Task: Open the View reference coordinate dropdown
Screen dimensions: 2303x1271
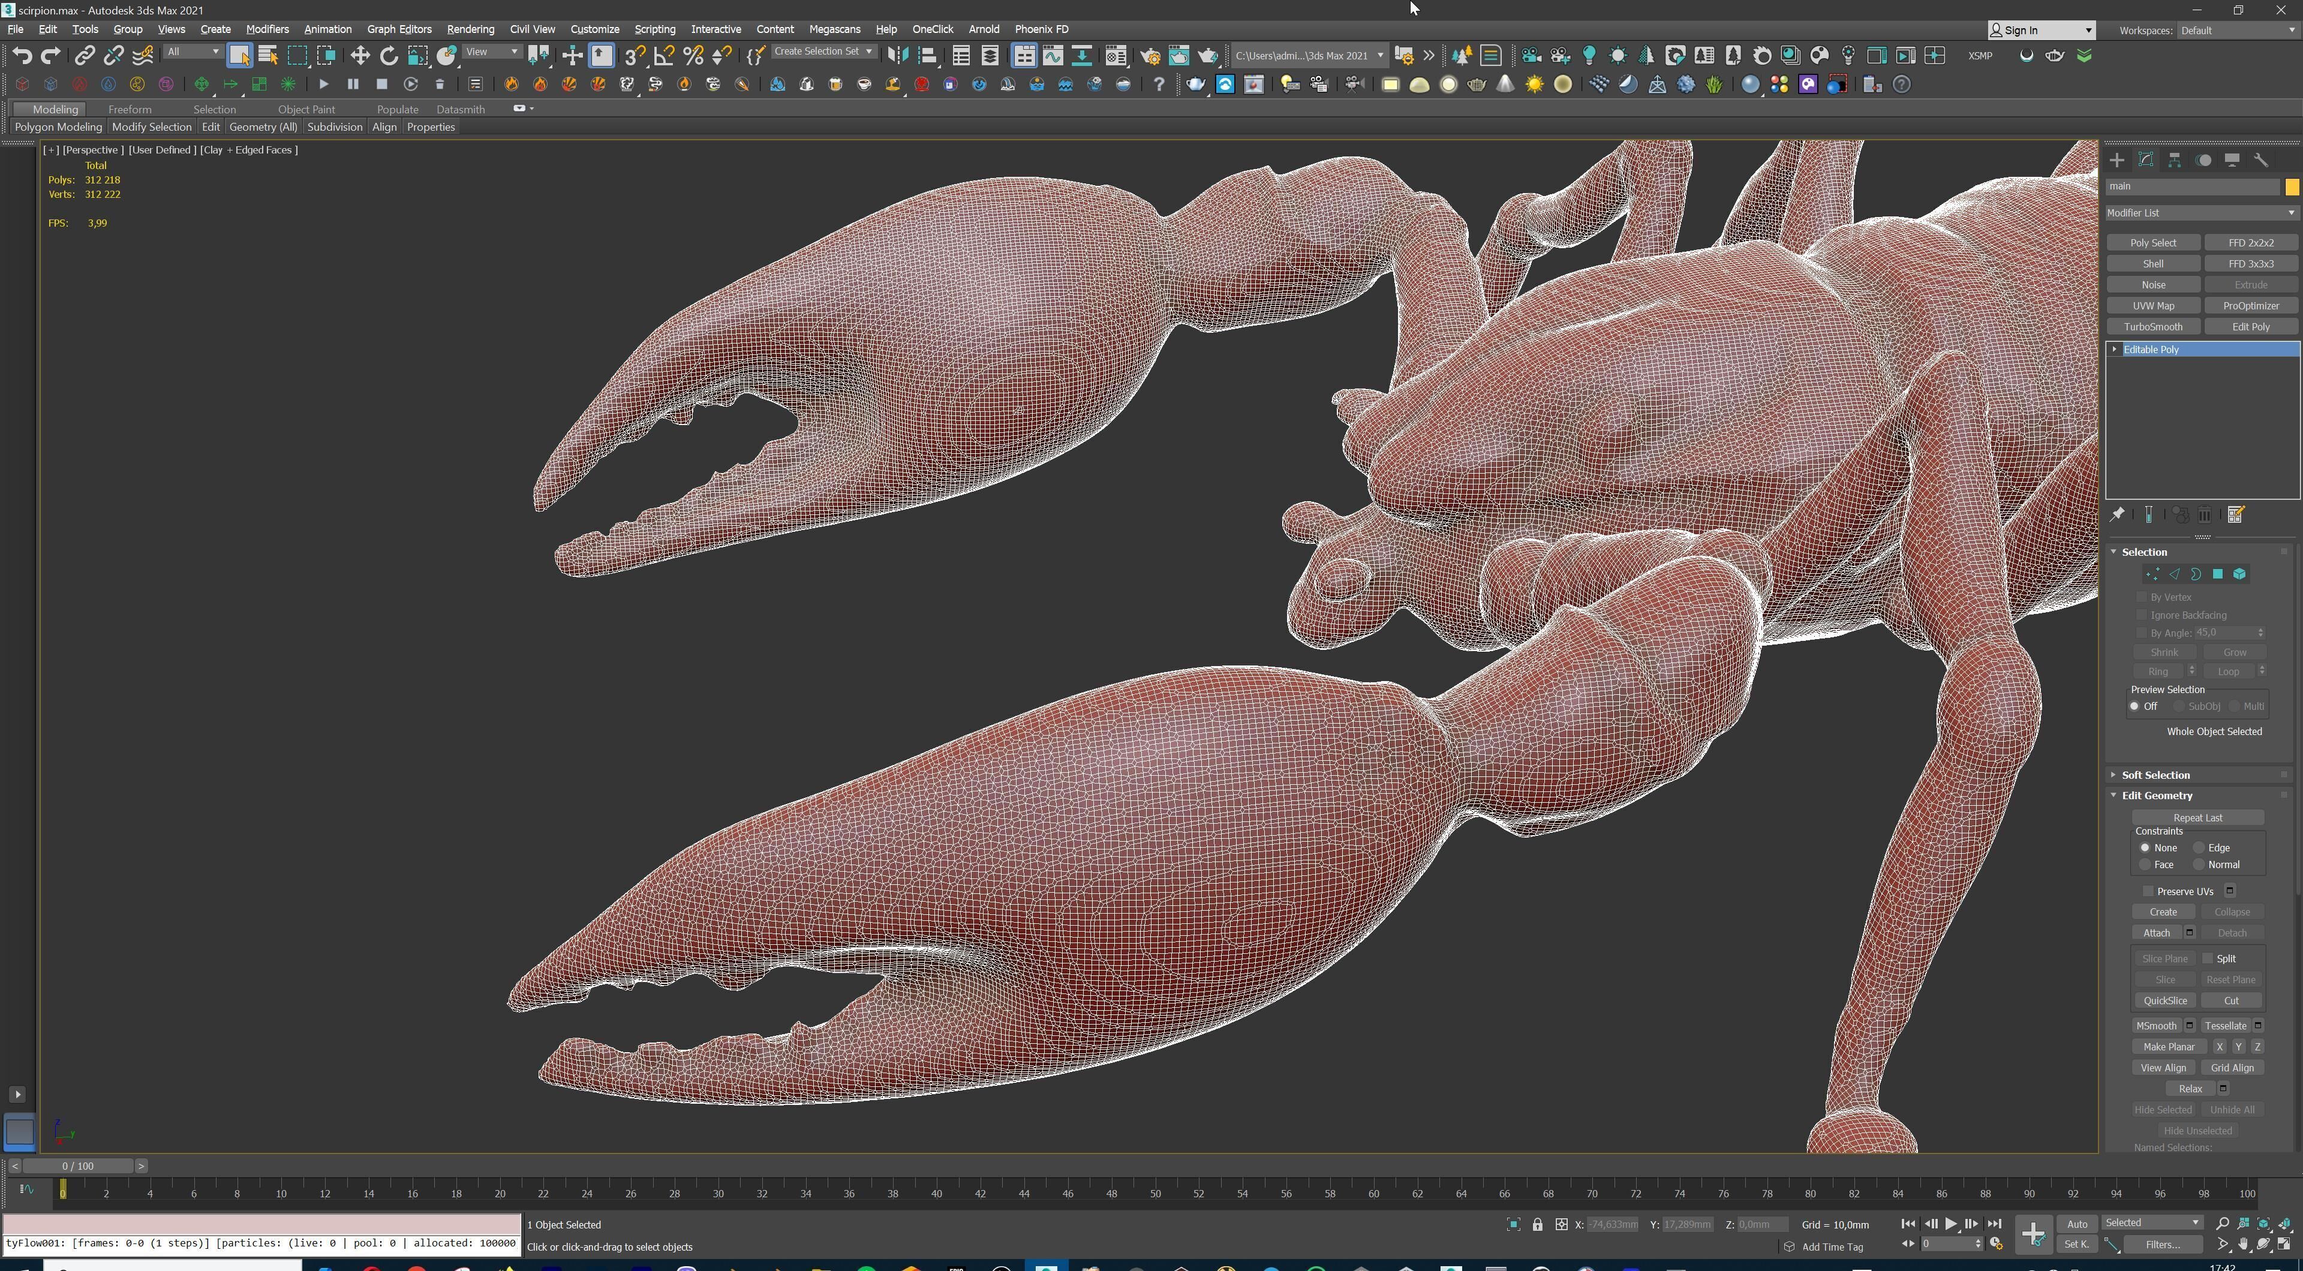Action: point(492,52)
